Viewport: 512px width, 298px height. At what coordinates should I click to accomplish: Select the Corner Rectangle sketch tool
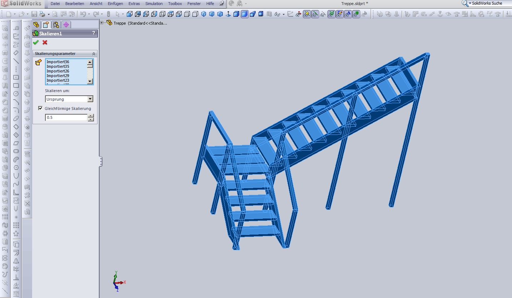(16, 86)
